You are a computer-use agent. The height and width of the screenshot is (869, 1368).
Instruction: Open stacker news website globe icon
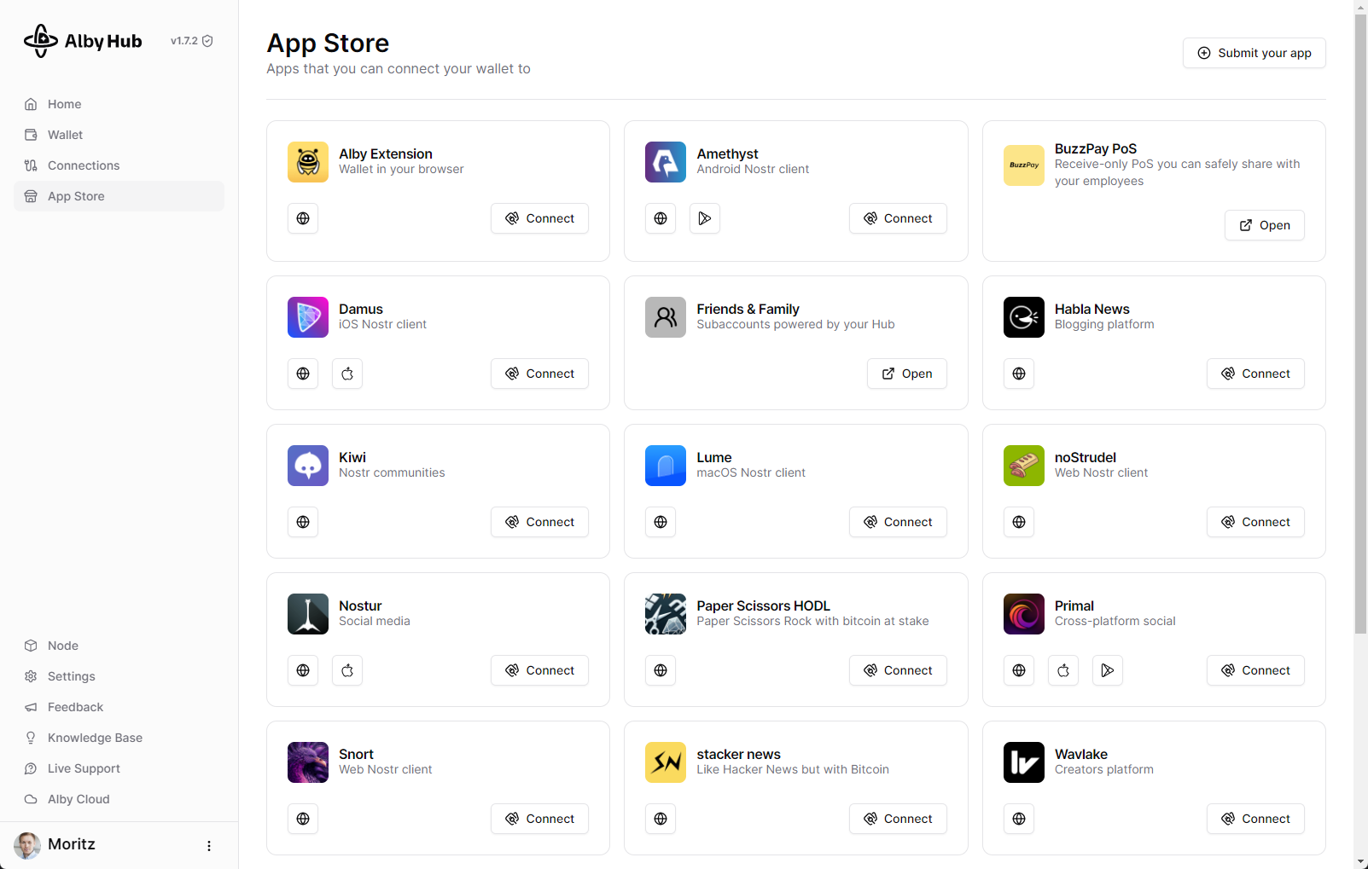pyautogui.click(x=661, y=819)
